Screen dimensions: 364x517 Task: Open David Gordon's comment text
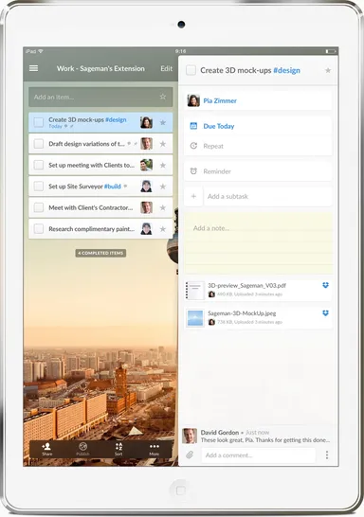(x=265, y=440)
